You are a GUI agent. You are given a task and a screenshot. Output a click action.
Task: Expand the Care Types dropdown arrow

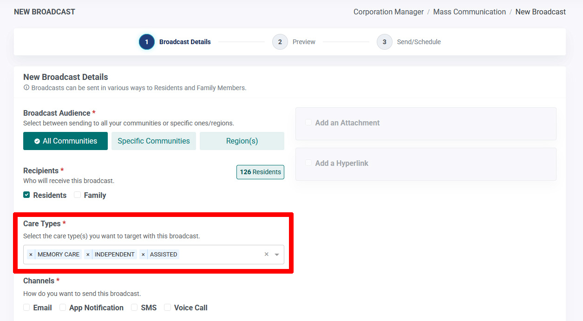point(277,255)
